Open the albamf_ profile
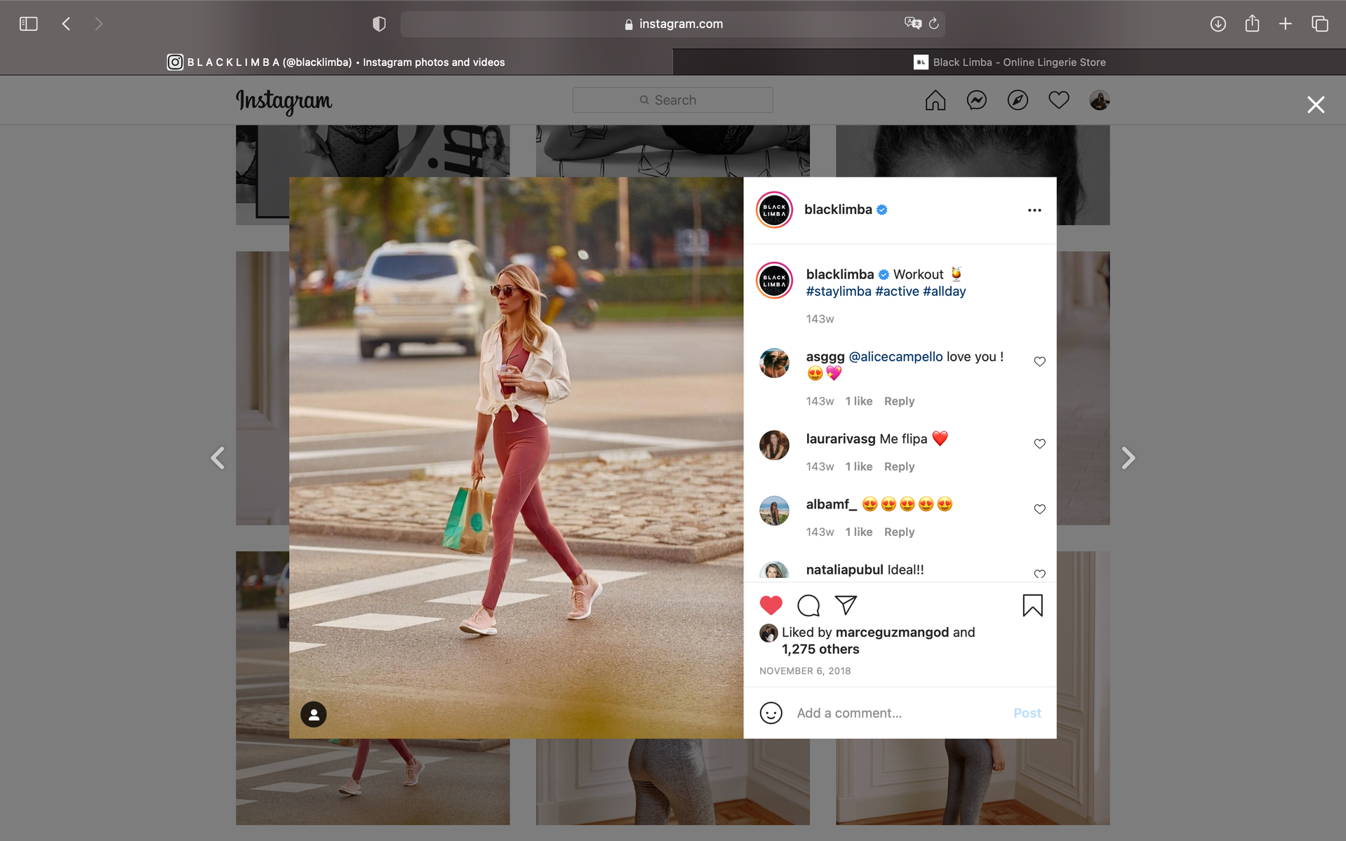 pyautogui.click(x=832, y=504)
